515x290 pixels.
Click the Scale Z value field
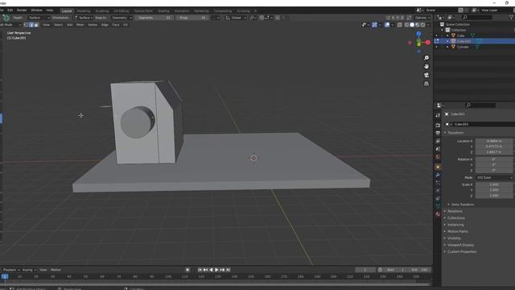[x=494, y=196]
